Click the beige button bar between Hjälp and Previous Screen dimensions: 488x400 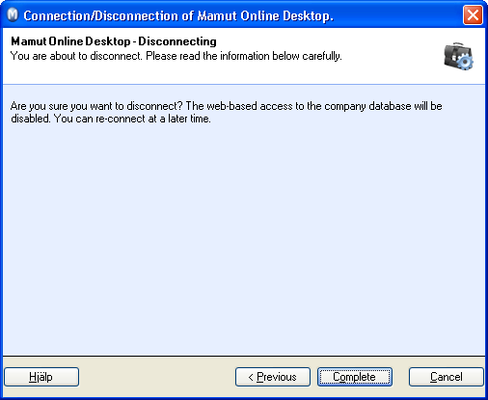pos(157,377)
